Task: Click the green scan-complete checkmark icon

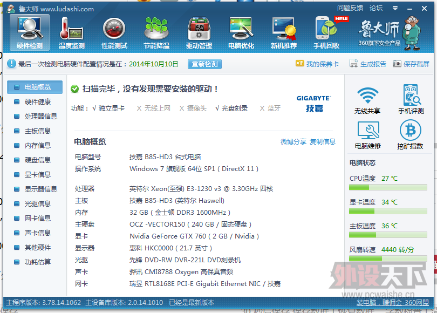Action: click(x=74, y=89)
